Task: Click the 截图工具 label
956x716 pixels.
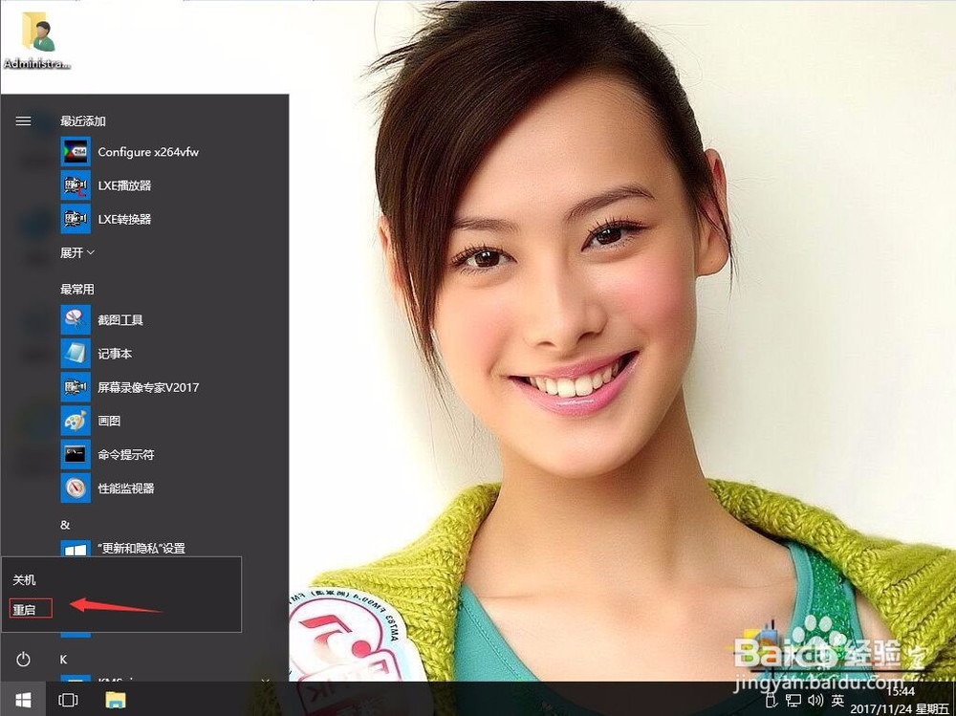Action: click(x=120, y=319)
